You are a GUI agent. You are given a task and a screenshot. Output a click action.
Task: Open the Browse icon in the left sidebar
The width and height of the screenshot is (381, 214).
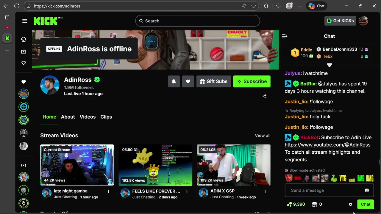click(24, 51)
